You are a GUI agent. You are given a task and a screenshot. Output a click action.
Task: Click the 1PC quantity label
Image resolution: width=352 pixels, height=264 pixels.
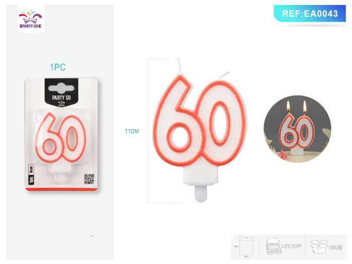[58, 67]
